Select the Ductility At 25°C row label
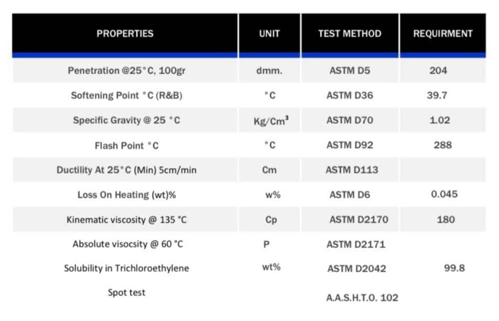 (126, 170)
